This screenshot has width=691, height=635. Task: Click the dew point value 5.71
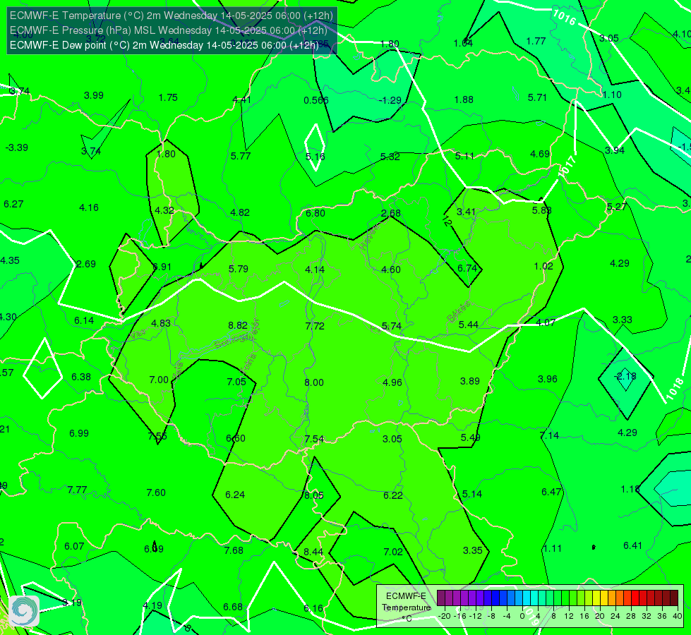(x=537, y=97)
